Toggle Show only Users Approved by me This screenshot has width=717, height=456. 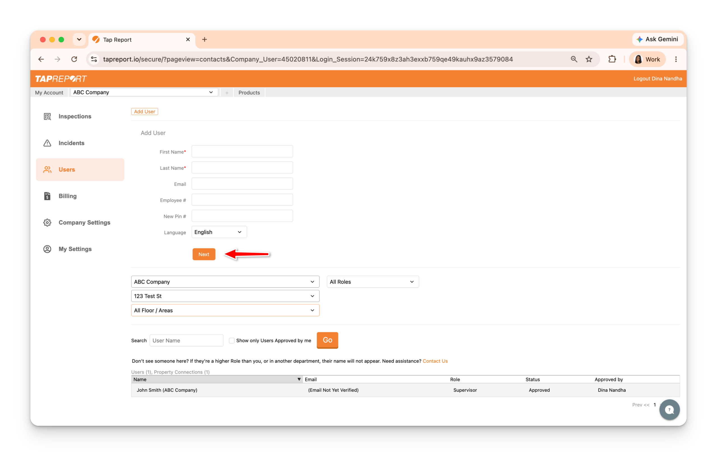tap(232, 340)
